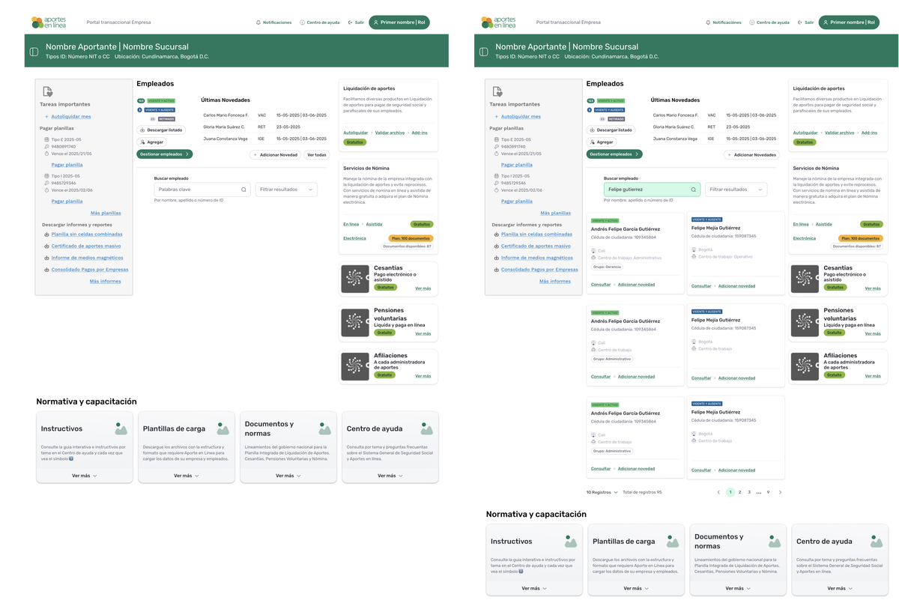Focus the Palabras clave search field
Viewport: 899px width, 609px height.
coord(202,190)
